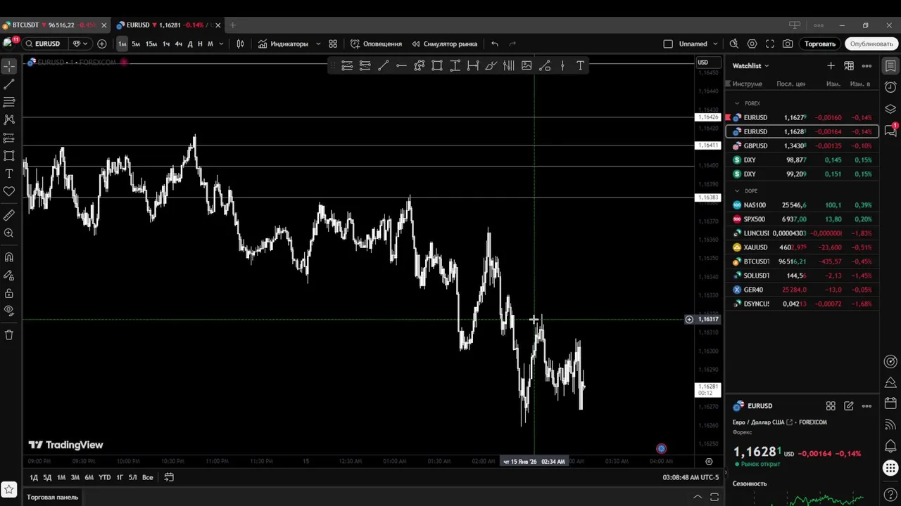Pick the horizontal line in floating toolbar
901x506 pixels.
tap(401, 65)
